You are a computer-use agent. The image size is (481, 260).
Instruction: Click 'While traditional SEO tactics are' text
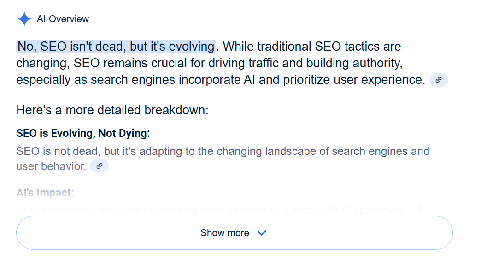(x=312, y=47)
